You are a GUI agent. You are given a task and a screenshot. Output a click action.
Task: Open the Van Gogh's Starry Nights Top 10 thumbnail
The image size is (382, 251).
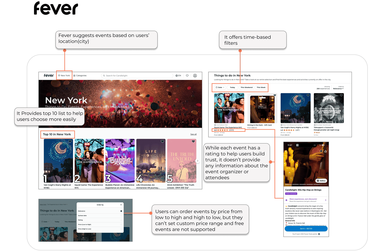[58, 161]
